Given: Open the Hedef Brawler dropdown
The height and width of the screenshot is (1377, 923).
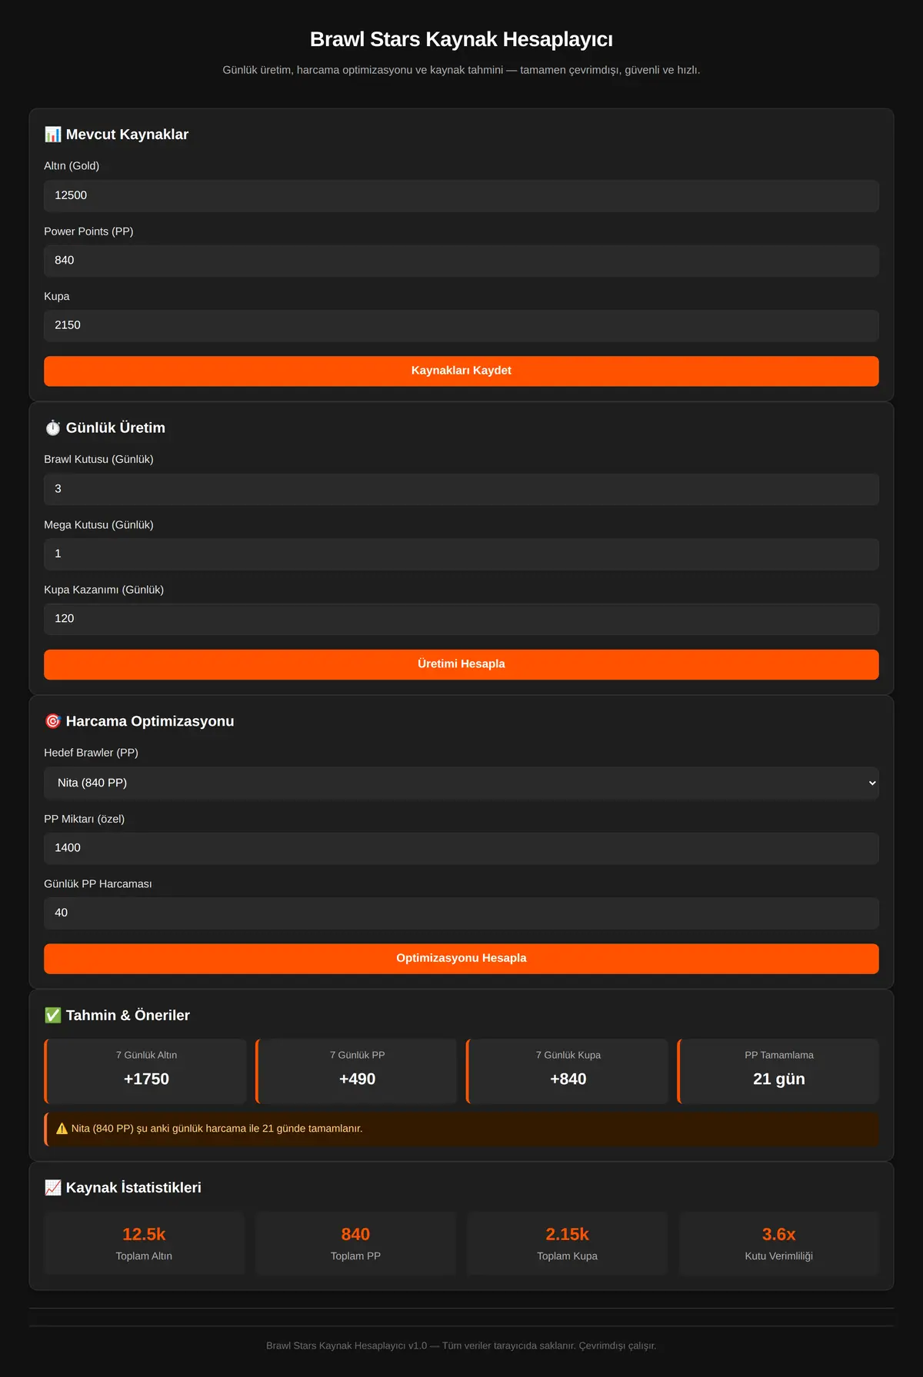Looking at the screenshot, I should 461,783.
